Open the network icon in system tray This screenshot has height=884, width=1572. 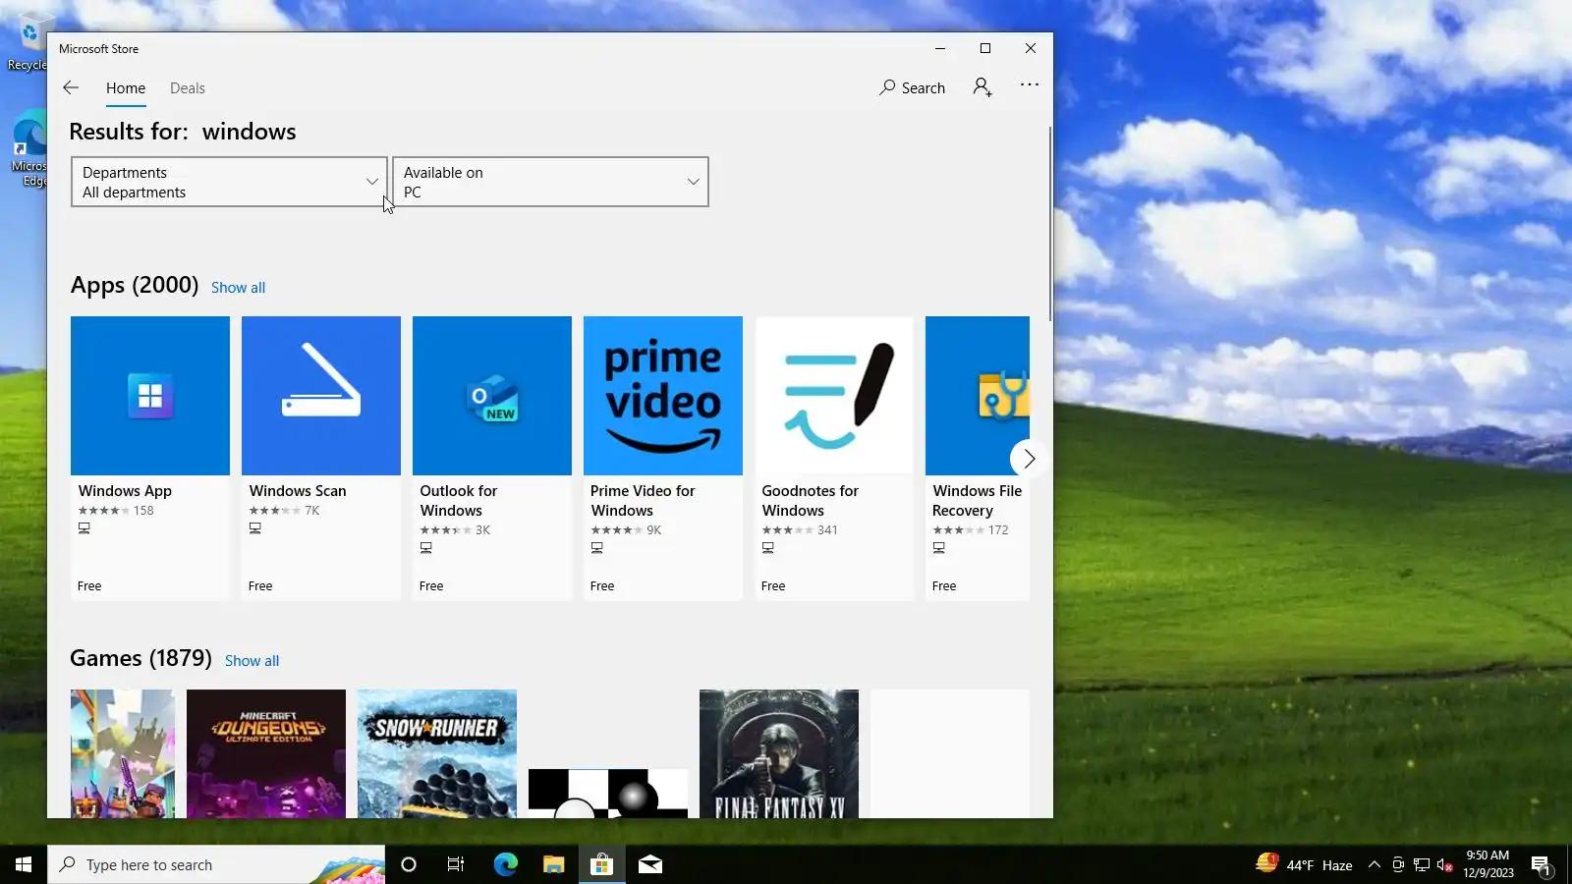tap(1422, 865)
